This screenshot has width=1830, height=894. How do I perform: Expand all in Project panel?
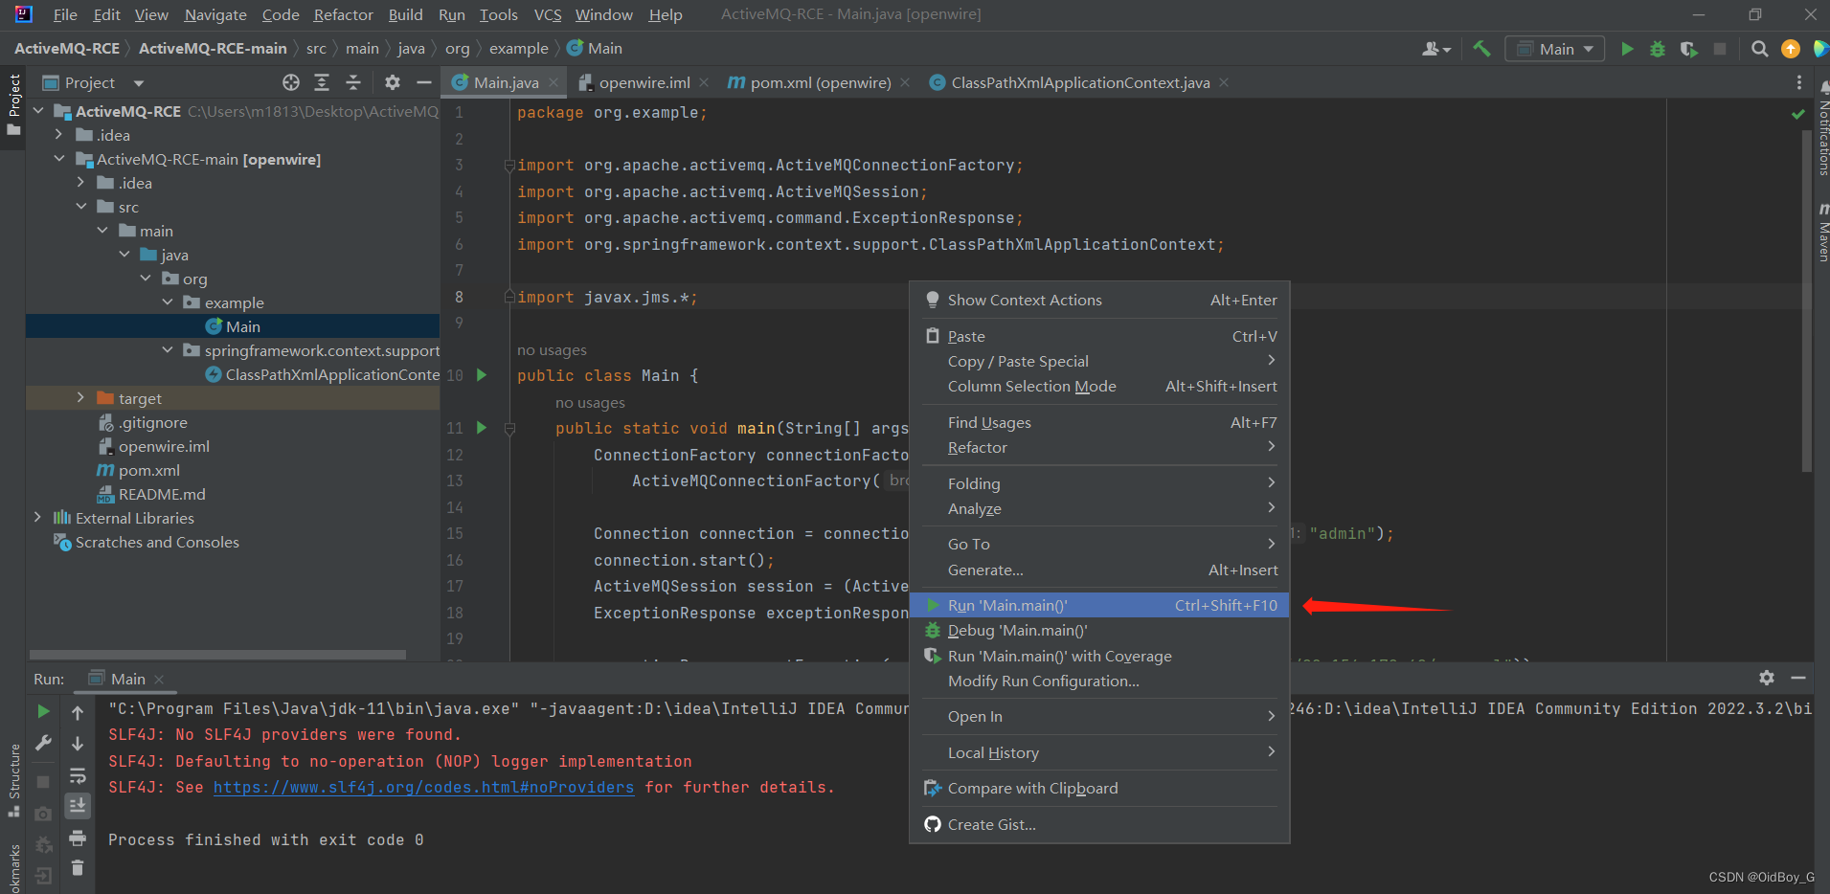point(322,82)
